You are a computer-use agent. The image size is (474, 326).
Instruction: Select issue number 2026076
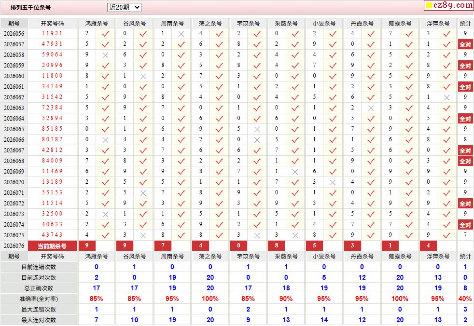tap(14, 246)
